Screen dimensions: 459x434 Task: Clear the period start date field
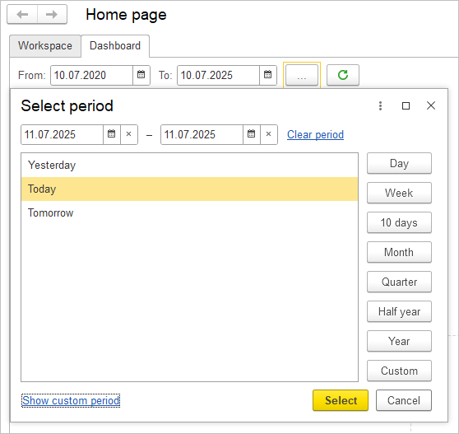[x=129, y=134]
